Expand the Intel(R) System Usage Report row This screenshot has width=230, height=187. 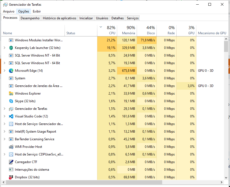(x=5, y=132)
